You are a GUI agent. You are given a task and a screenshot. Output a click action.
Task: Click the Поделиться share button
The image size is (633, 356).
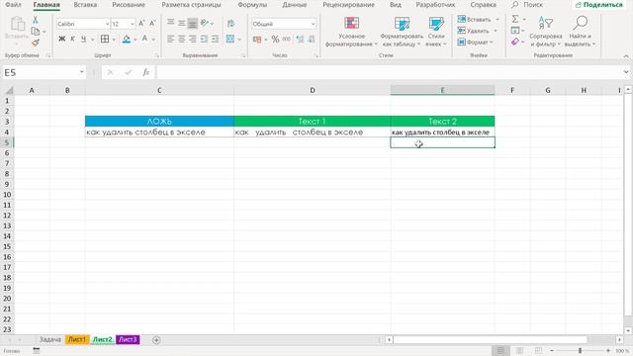coord(599,5)
